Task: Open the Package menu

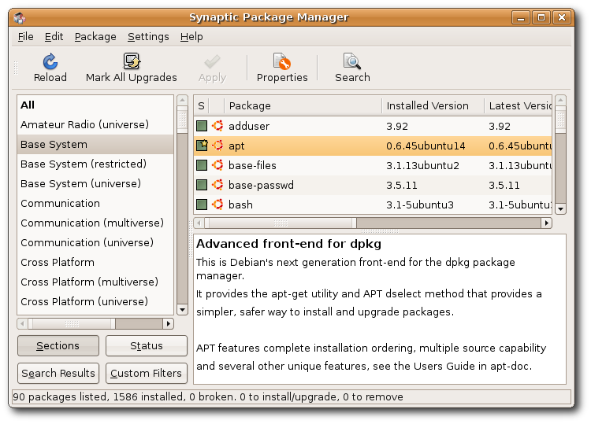Action: click(95, 37)
